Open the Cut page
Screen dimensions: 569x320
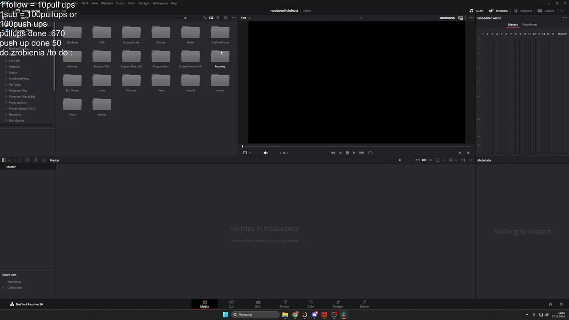tap(231, 304)
